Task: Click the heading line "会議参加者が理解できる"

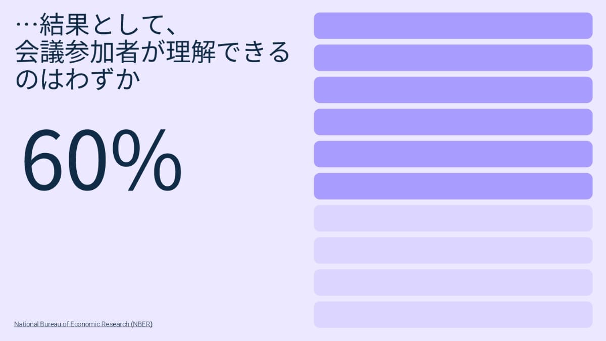Action: click(x=153, y=53)
